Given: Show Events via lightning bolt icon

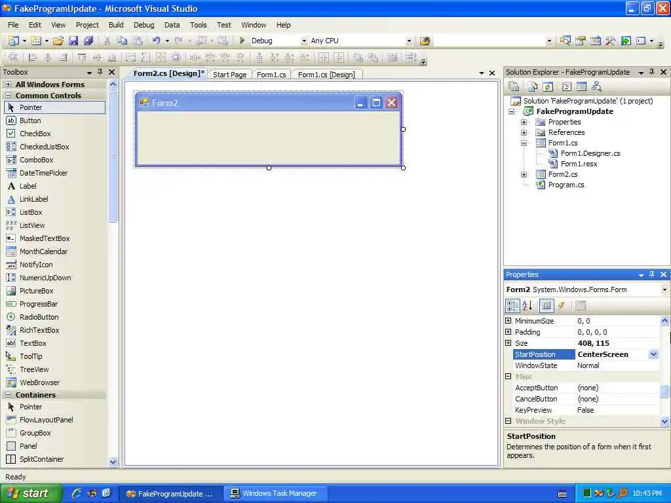Looking at the screenshot, I should tap(562, 305).
